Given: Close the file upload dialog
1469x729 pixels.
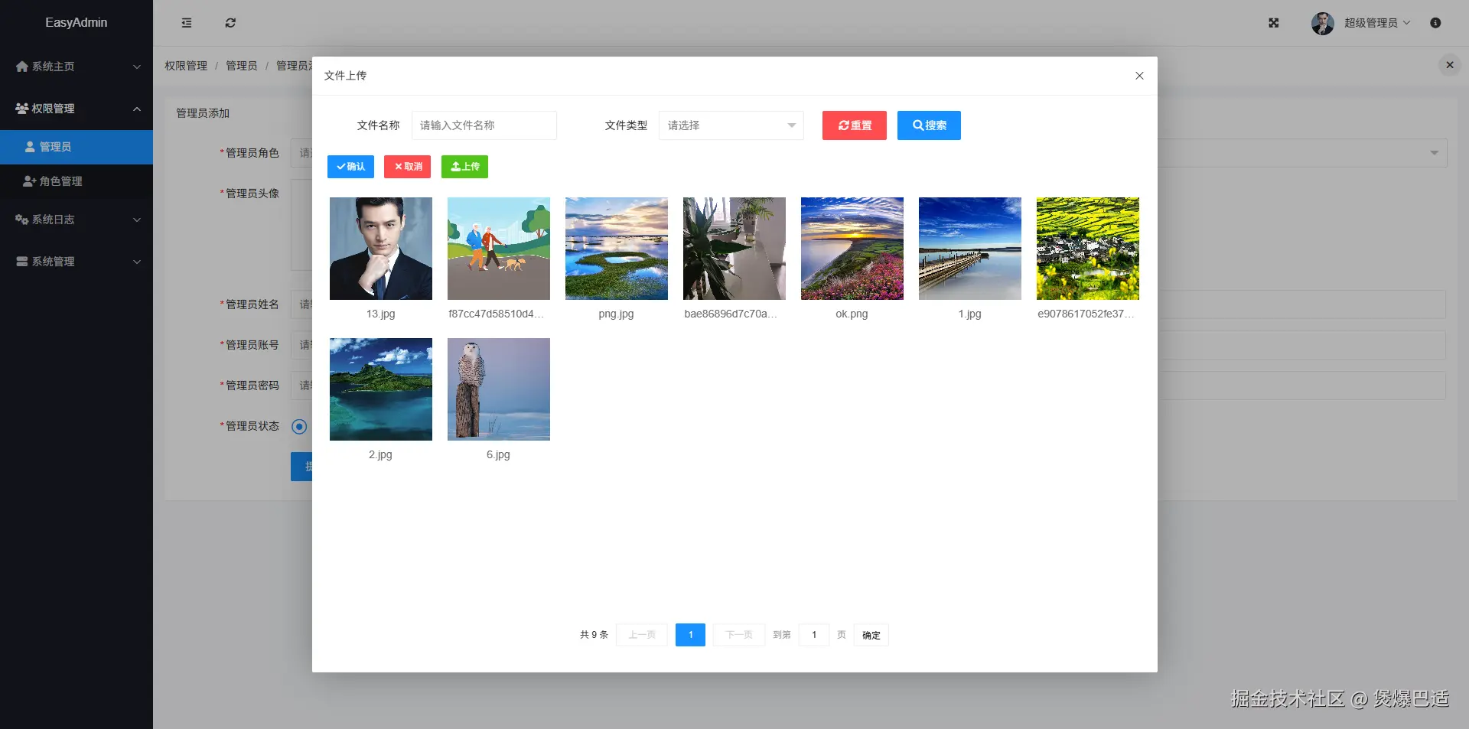Looking at the screenshot, I should pos(1139,76).
